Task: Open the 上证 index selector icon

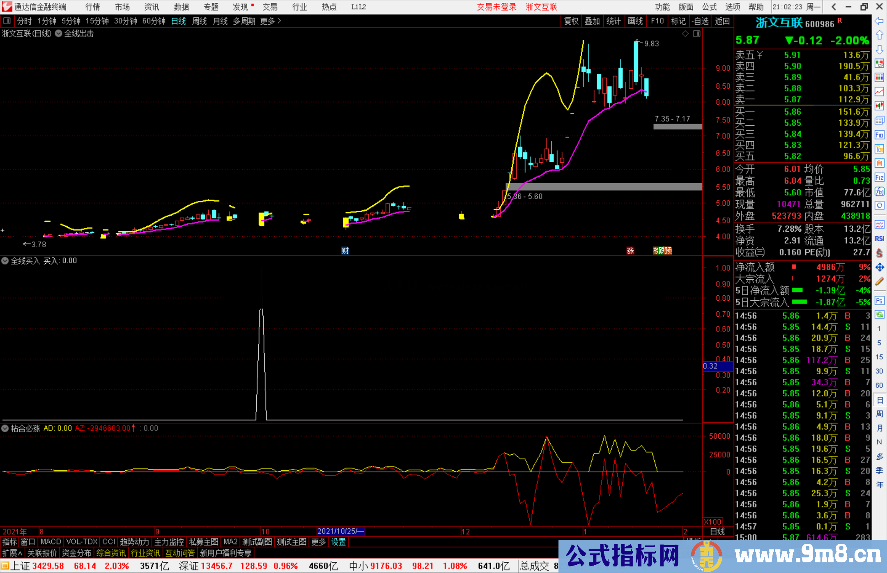Action: click(5, 566)
